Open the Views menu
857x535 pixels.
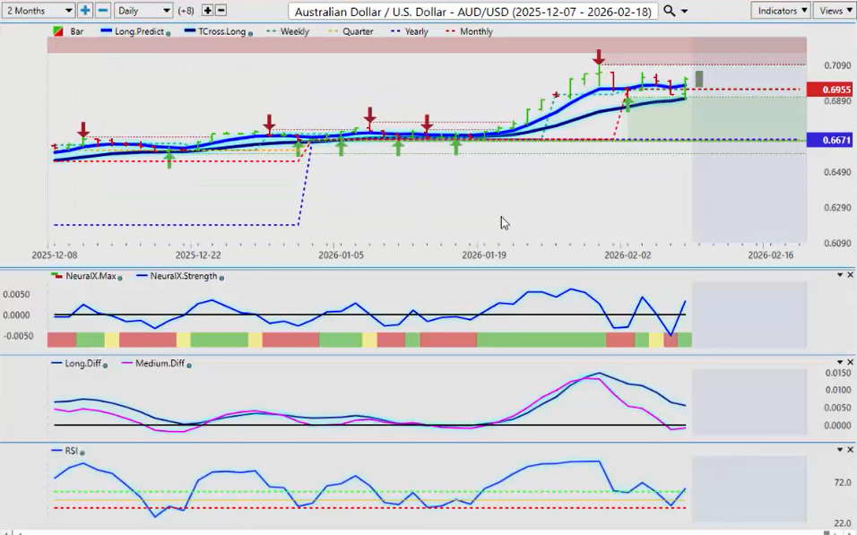click(x=835, y=11)
